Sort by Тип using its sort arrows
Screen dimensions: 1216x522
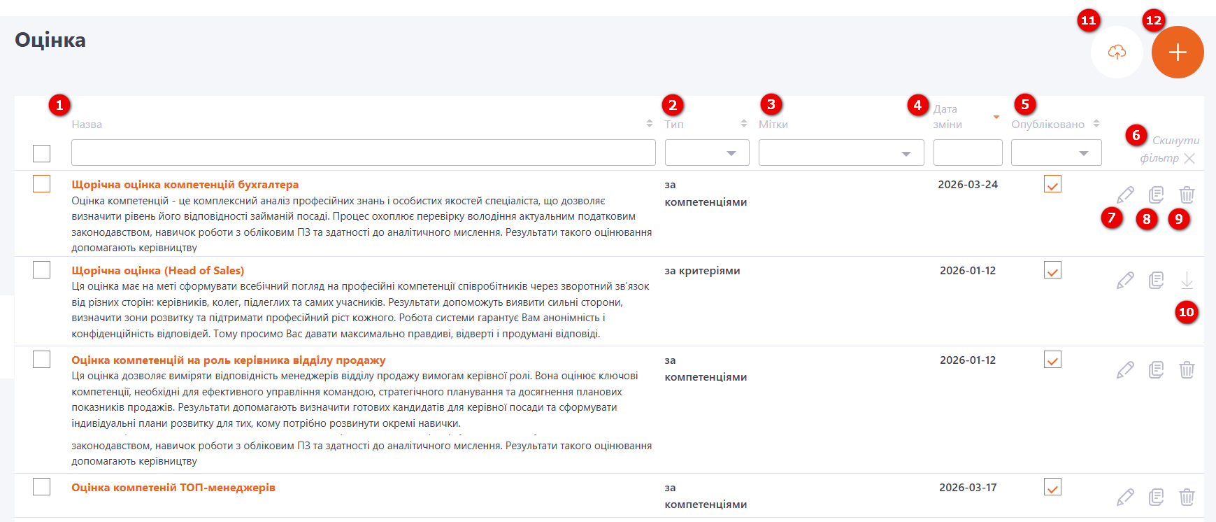[x=744, y=124]
